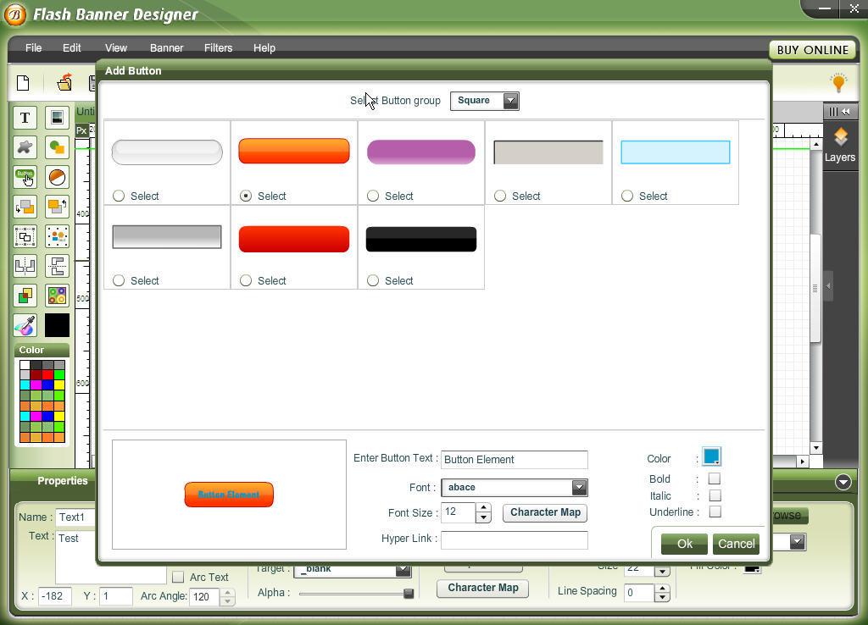Select the Button tool in the toolbox
The image size is (868, 625).
pyautogui.click(x=25, y=177)
